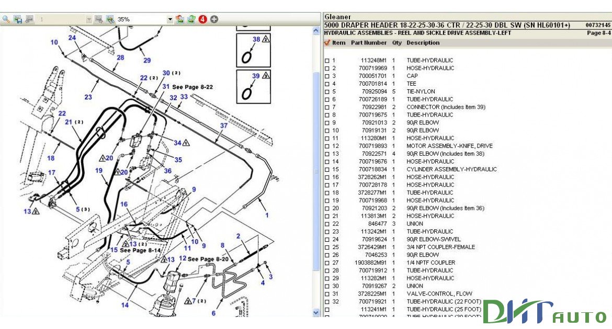Click callout number 29 in diagram
Image resolution: width=612 pixels, height=329 pixels.
tap(147, 60)
